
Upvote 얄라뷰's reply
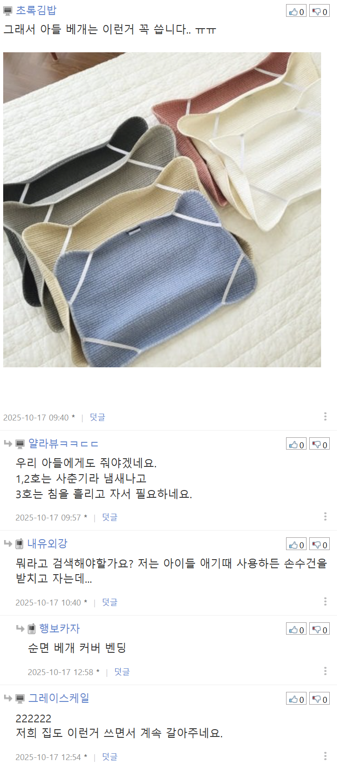(296, 444)
